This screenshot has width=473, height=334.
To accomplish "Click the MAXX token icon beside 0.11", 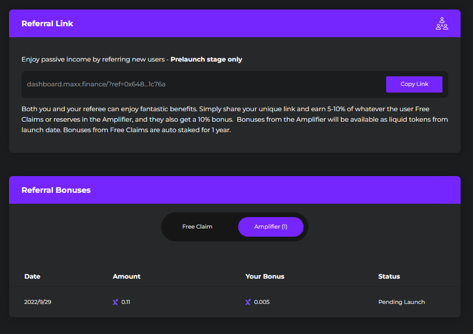I will pos(115,302).
